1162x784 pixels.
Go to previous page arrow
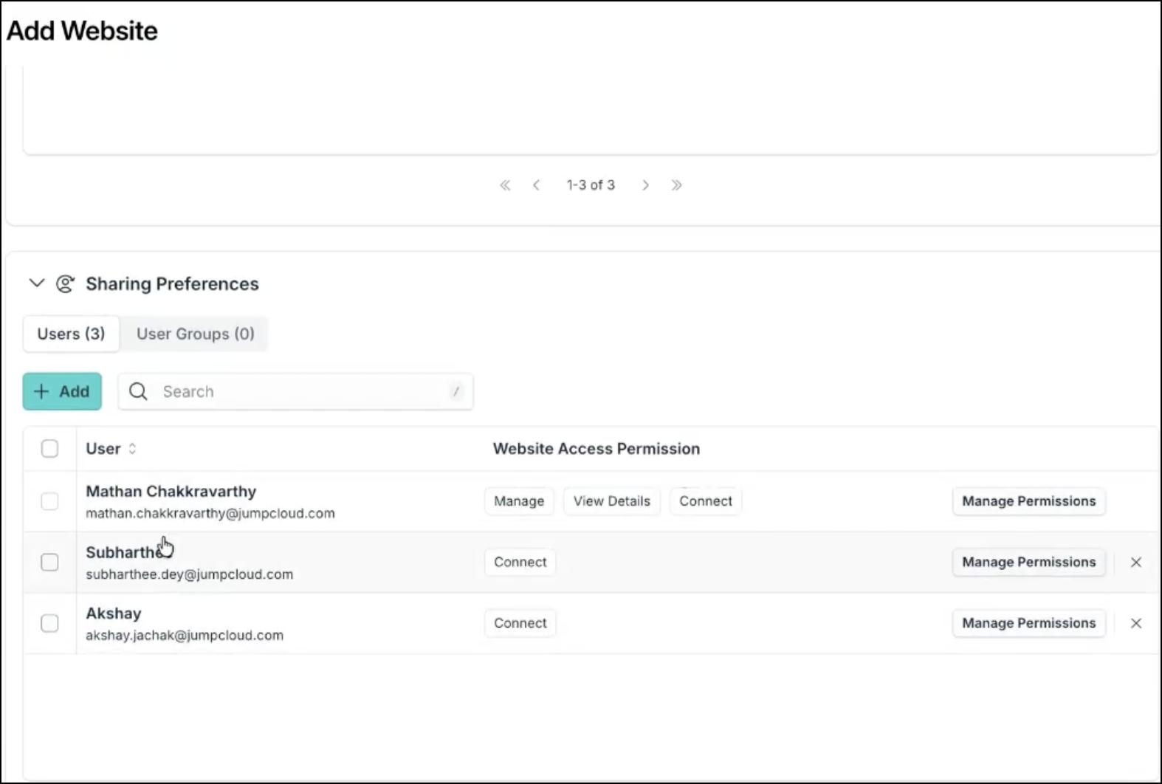(536, 185)
